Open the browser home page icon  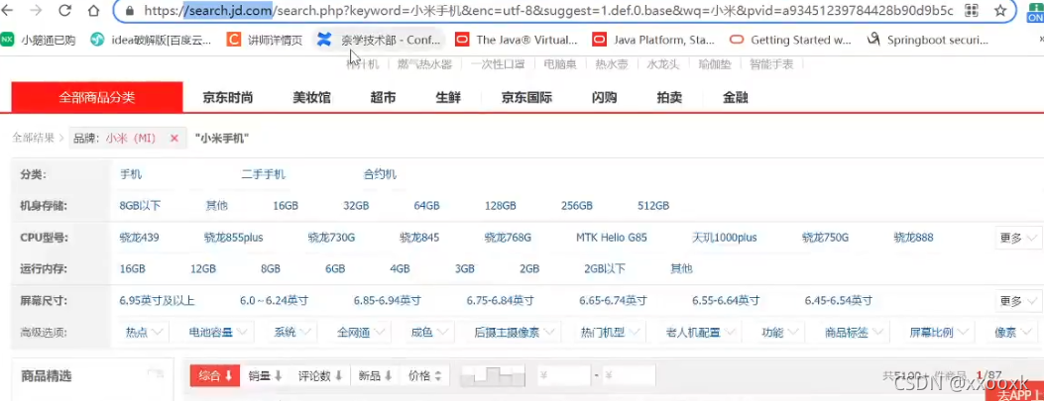click(94, 11)
